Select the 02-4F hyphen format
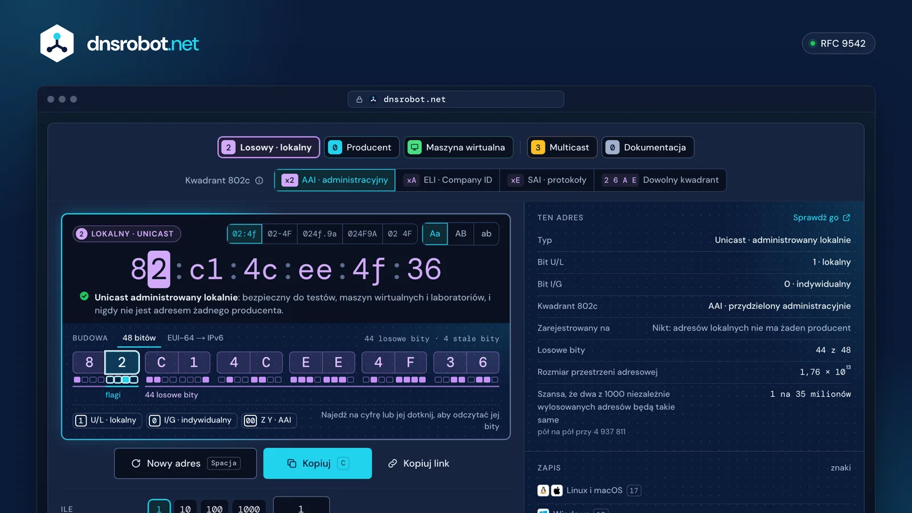This screenshot has height=513, width=912. point(279,234)
